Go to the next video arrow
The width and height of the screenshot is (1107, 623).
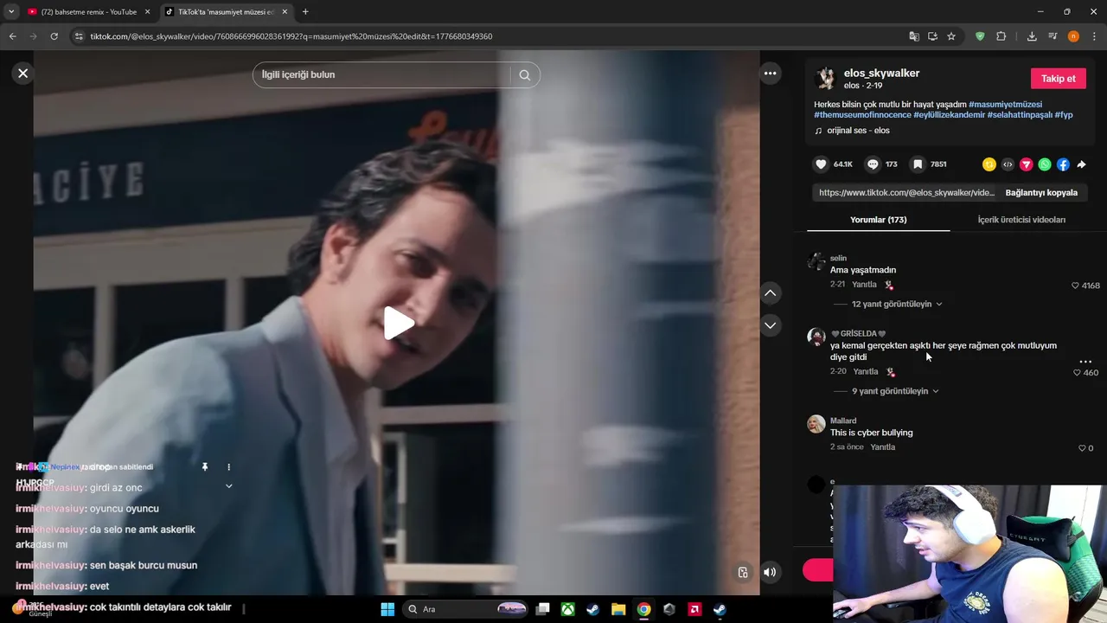coord(770,325)
